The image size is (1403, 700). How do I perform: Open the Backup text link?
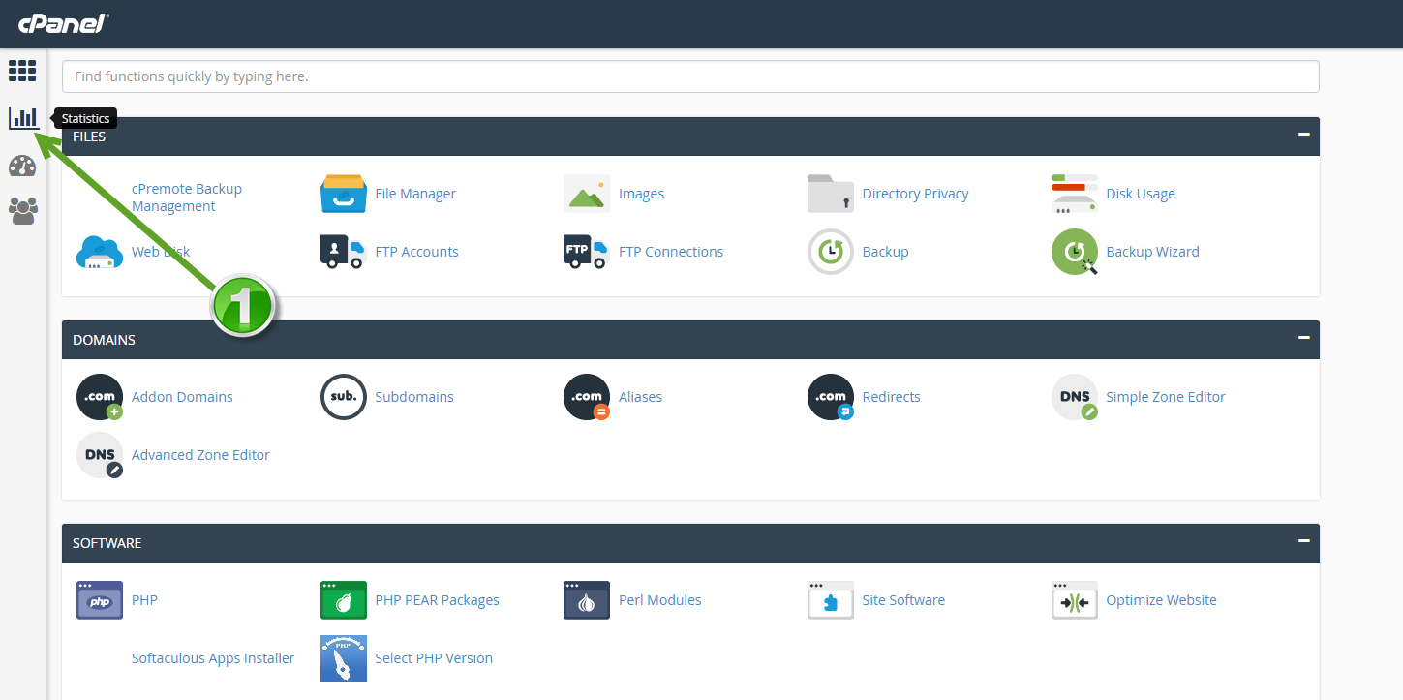point(885,252)
